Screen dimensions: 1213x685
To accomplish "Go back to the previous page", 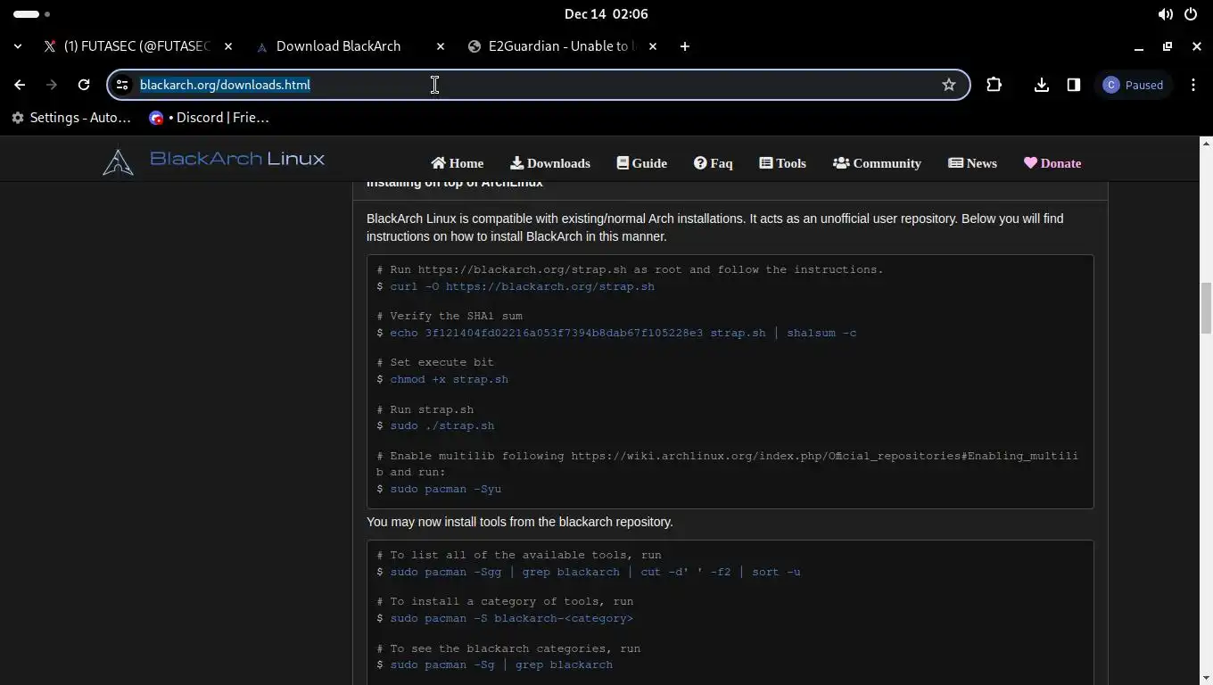I will click(20, 85).
